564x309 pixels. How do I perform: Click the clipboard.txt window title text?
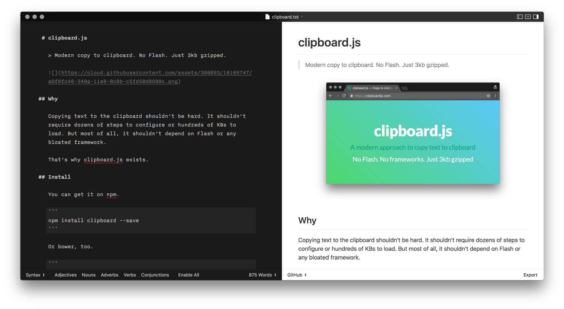[285, 17]
